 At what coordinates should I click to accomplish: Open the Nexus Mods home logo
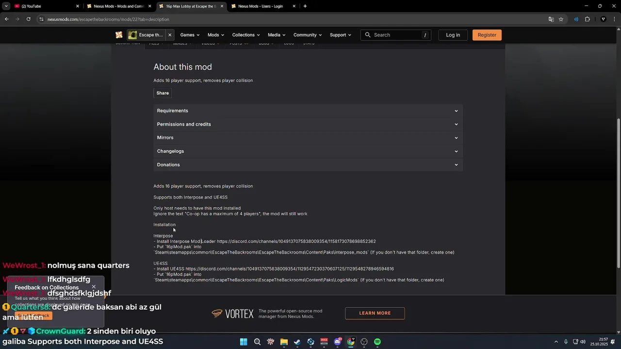point(119,35)
